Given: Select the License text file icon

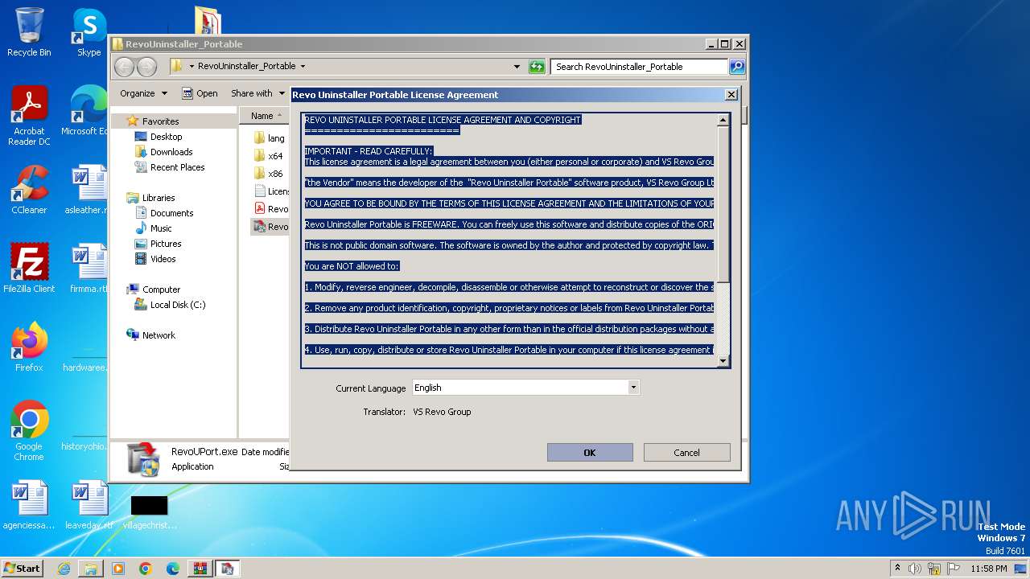Looking at the screenshot, I should 260,191.
